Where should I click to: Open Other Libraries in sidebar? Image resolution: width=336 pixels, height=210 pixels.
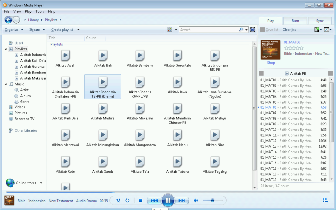(26, 130)
